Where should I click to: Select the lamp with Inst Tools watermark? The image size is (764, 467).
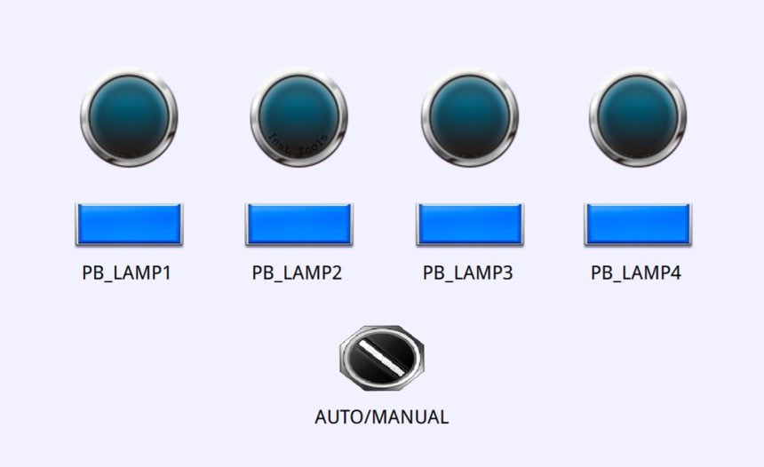point(298,117)
